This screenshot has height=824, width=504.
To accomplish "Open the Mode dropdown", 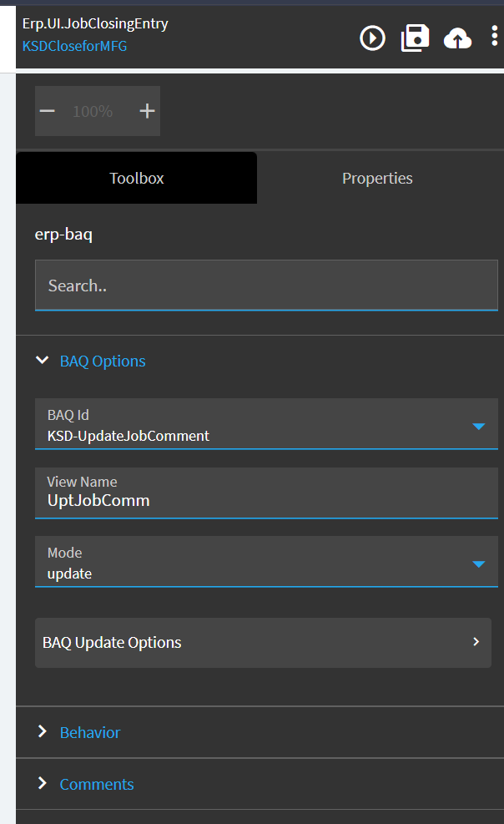I will click(x=478, y=564).
